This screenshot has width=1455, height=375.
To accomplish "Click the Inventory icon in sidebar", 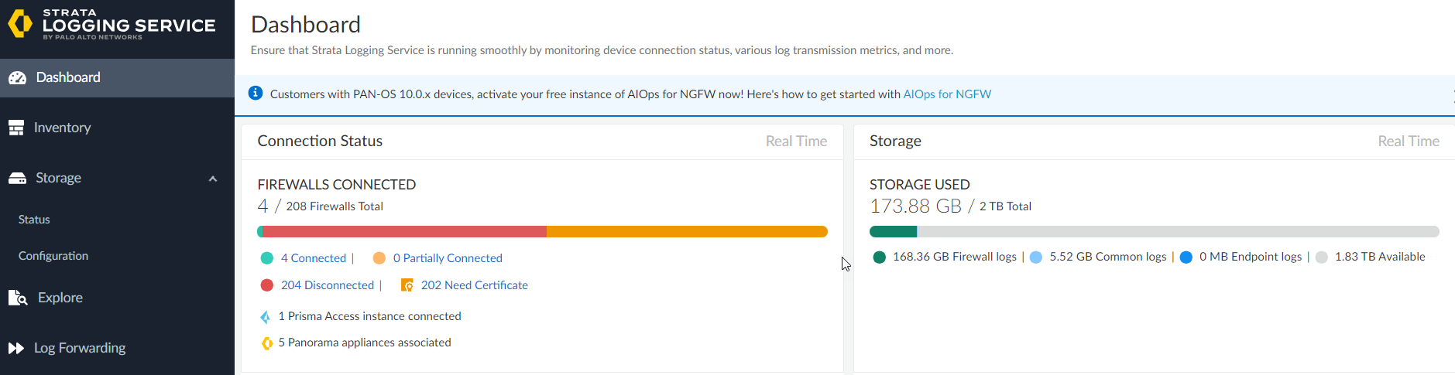I will coord(16,128).
